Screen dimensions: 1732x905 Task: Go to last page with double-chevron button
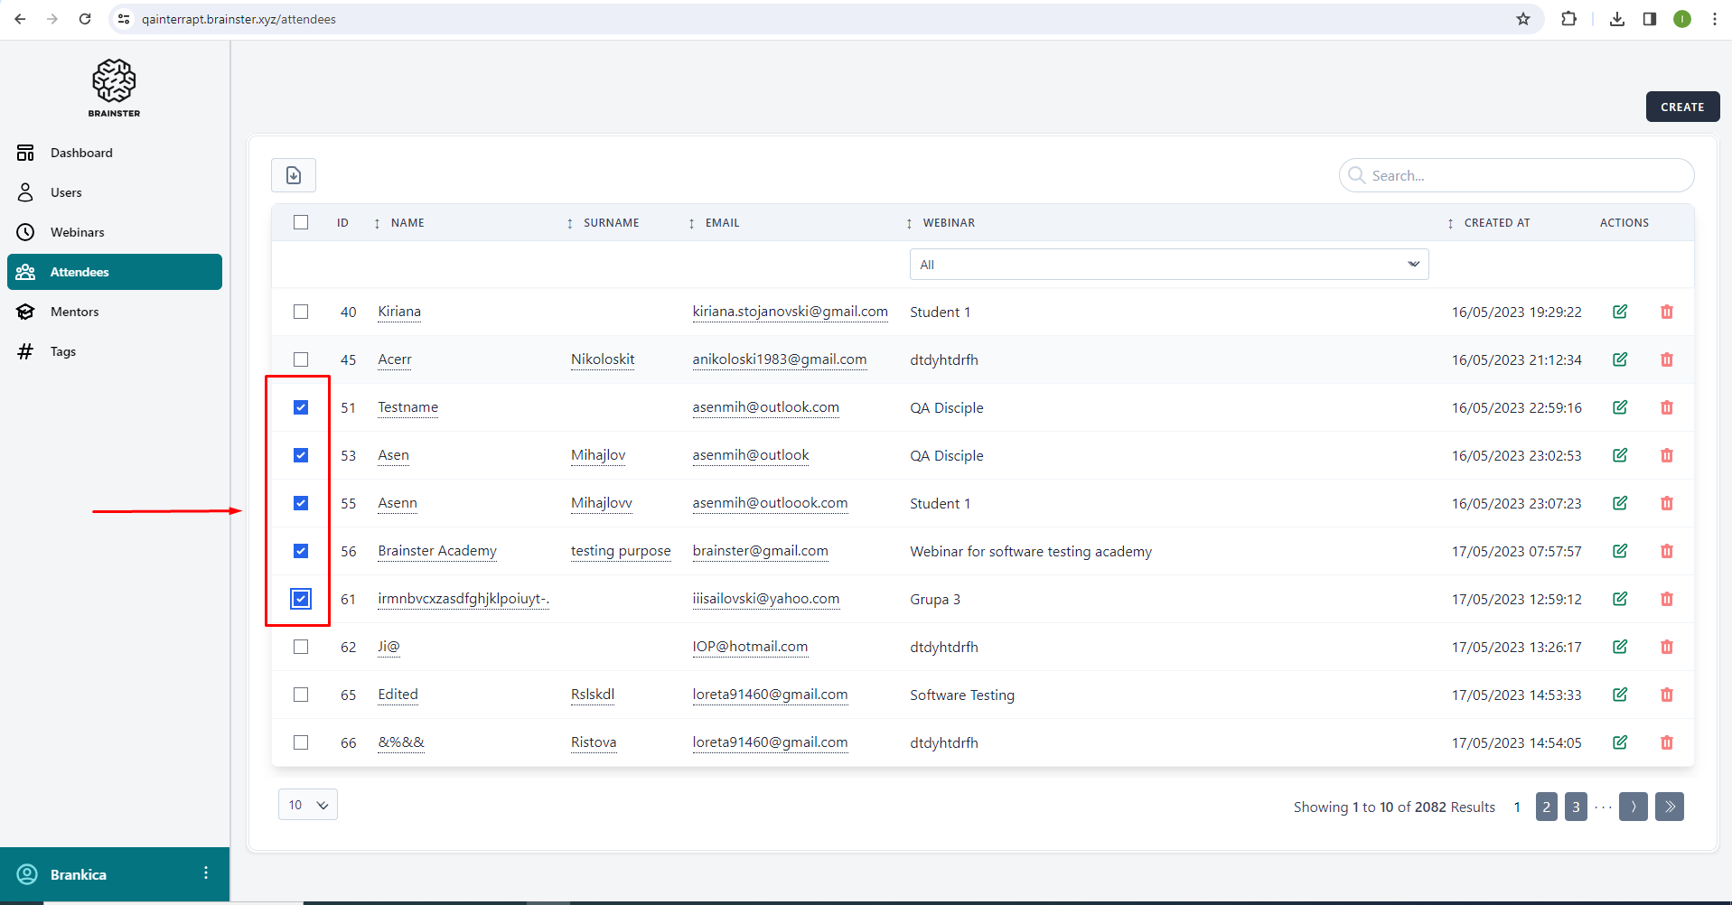1670,807
